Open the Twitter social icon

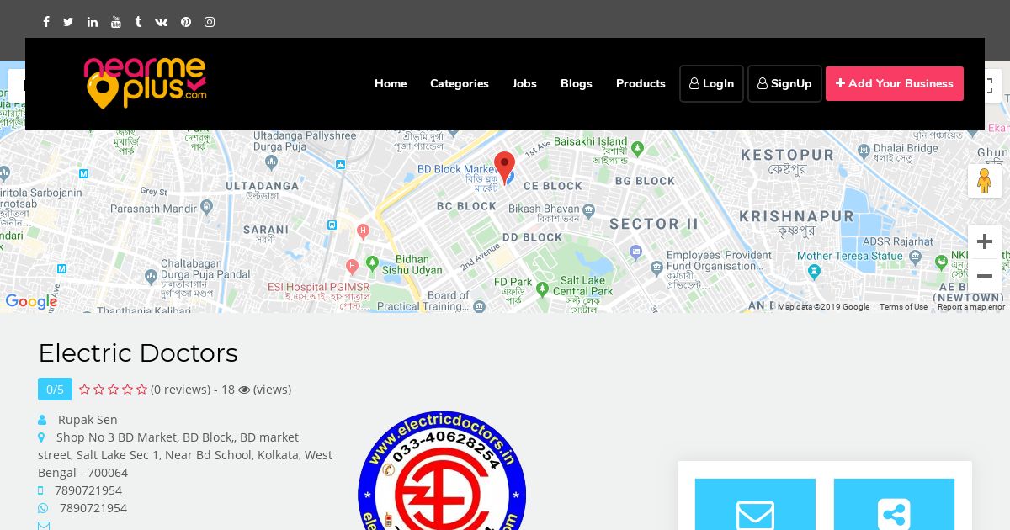pyautogui.click(x=68, y=22)
